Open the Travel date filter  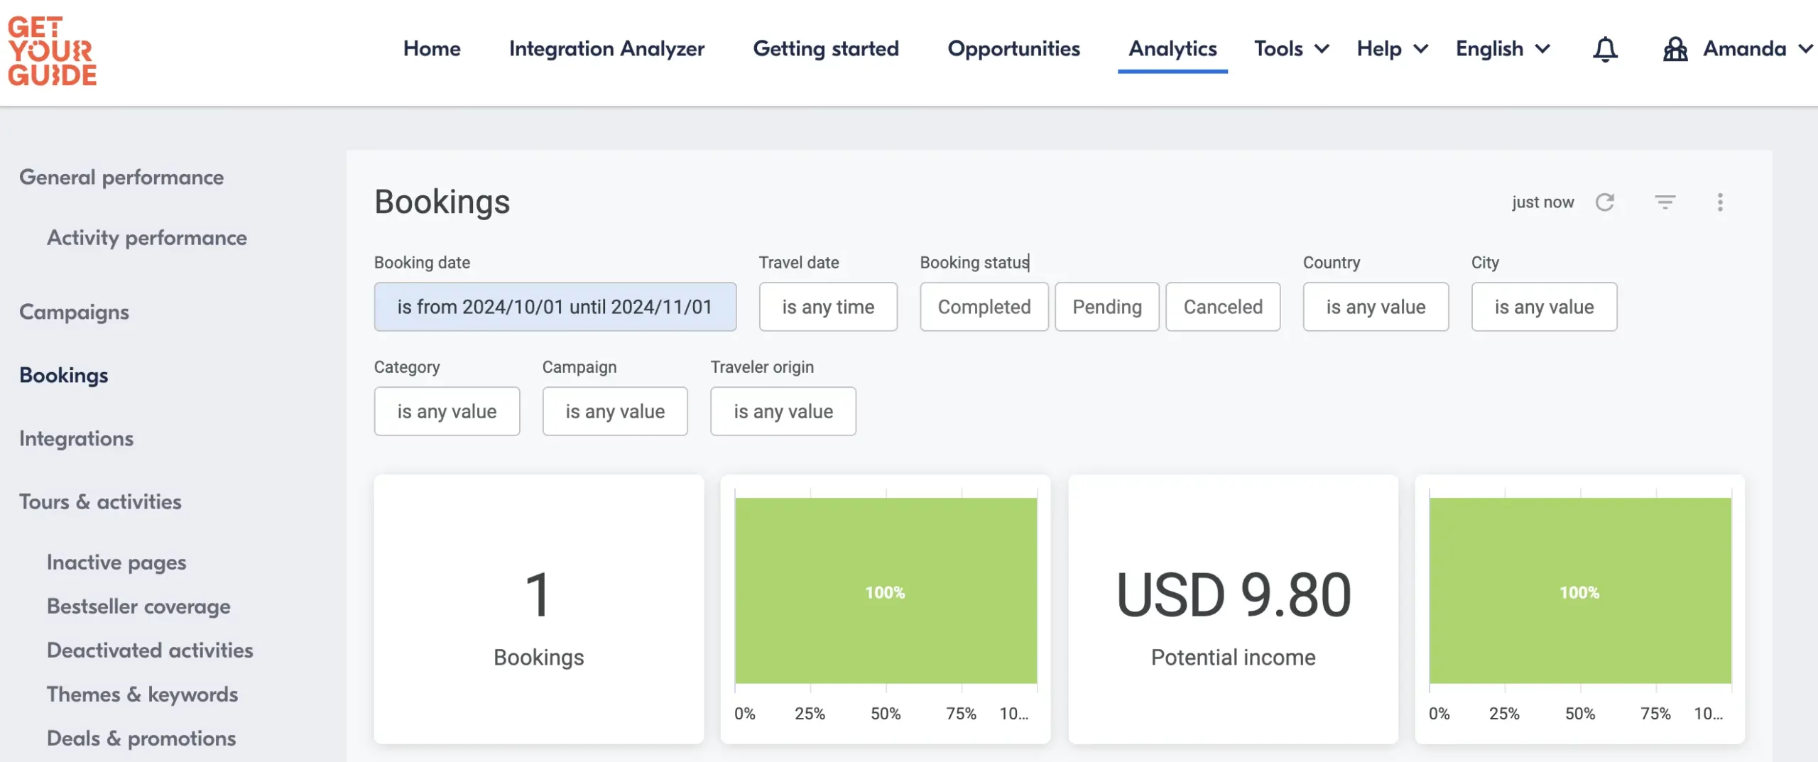click(828, 307)
